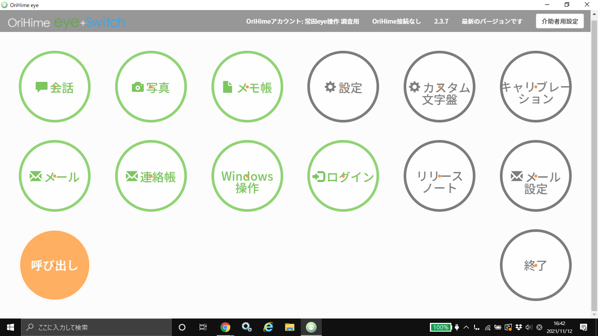
Task: Open the 連絡帳 contact book
Action: (x=151, y=176)
